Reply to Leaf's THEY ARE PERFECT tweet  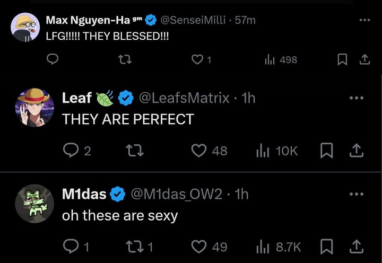coord(71,151)
